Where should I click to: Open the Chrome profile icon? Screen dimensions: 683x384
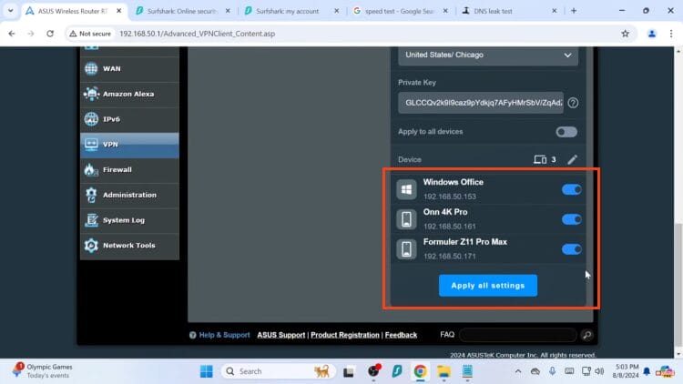point(652,34)
